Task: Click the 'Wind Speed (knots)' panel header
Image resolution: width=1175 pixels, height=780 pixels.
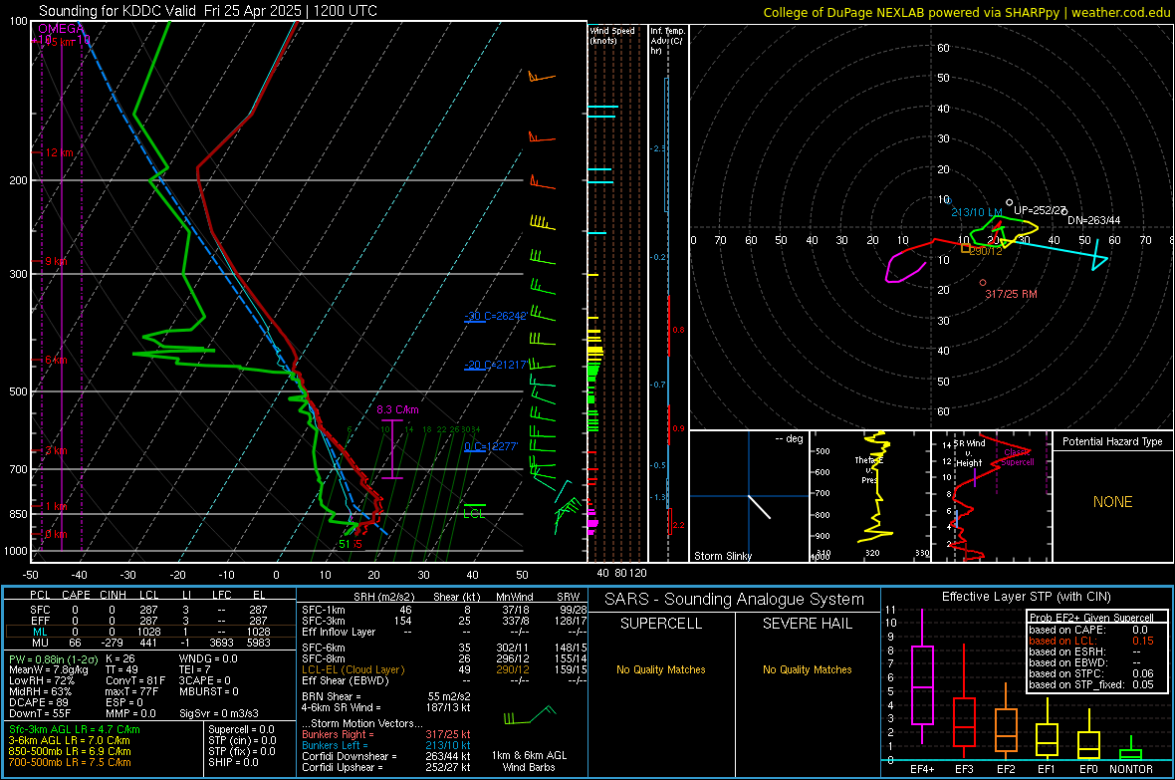Action: point(611,35)
